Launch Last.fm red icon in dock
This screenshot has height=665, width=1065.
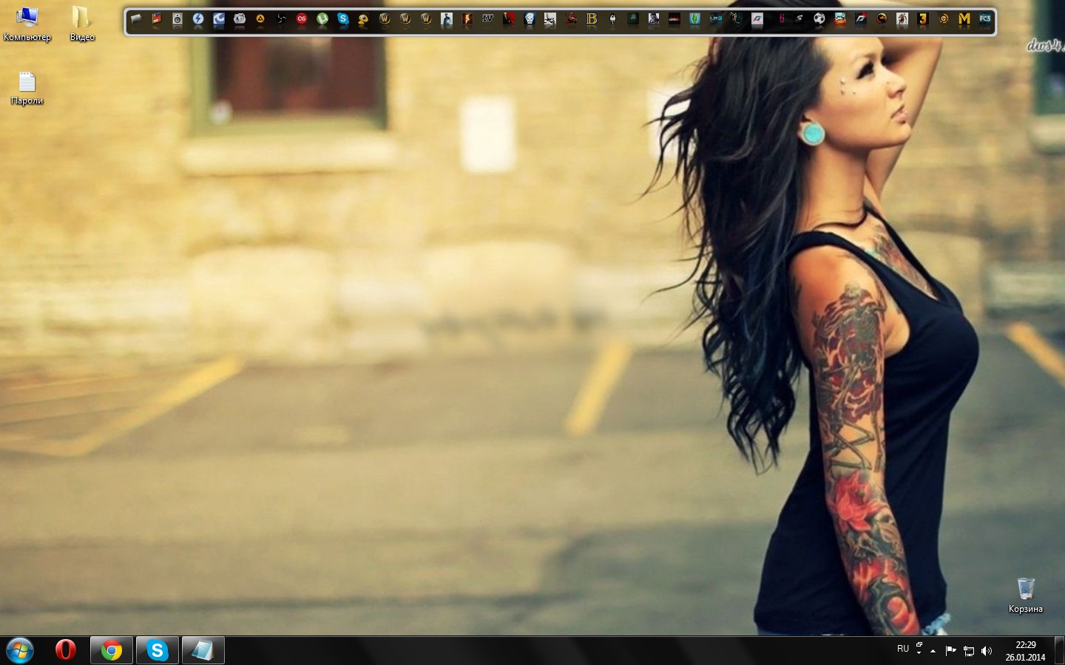click(302, 20)
